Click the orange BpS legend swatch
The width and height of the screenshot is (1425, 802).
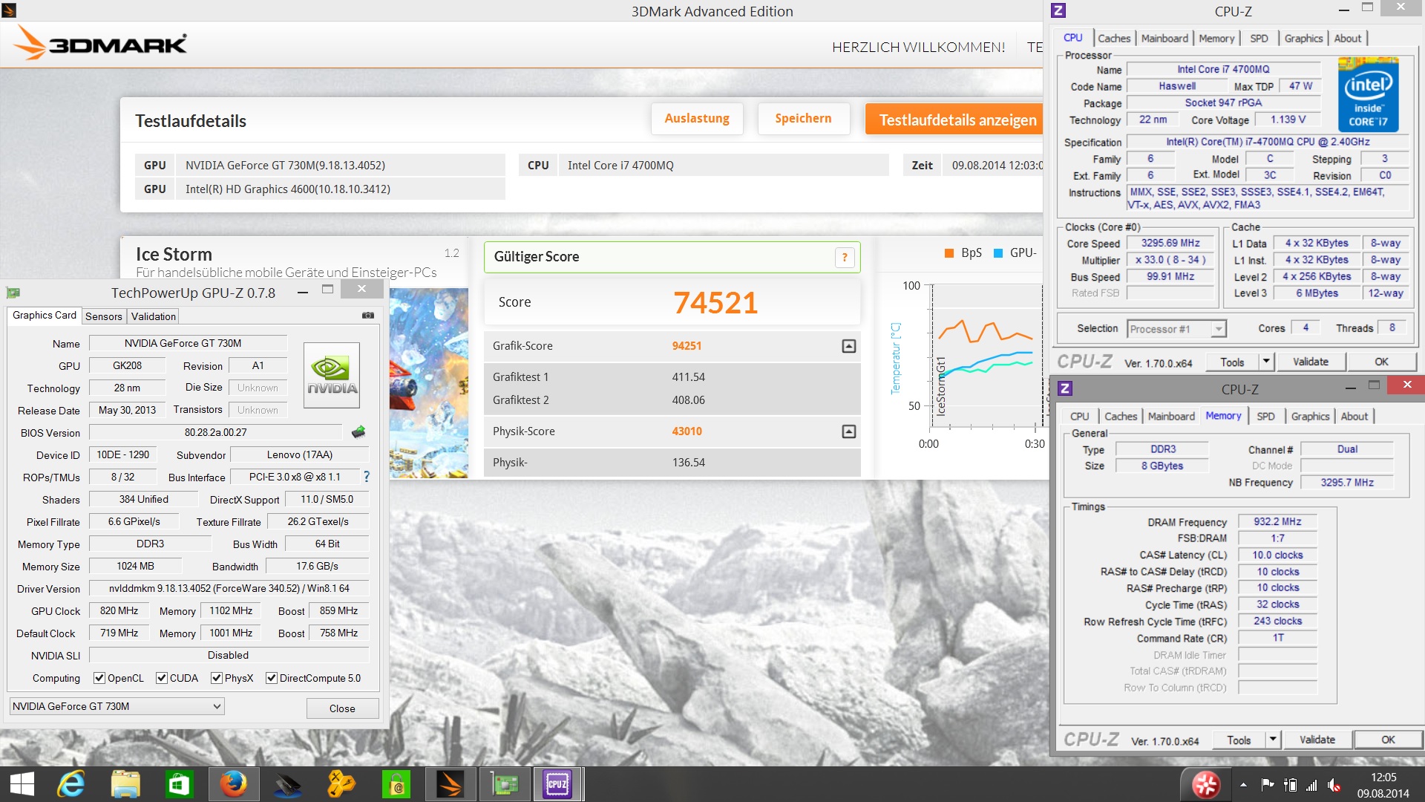[949, 253]
